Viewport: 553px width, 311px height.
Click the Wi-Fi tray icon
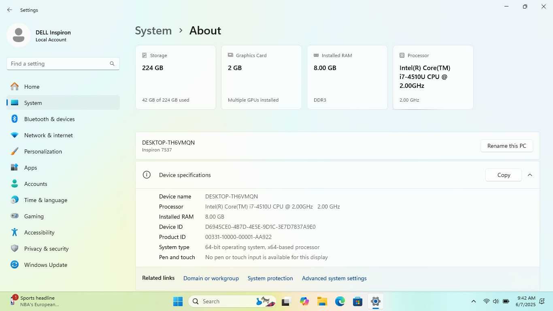486,301
